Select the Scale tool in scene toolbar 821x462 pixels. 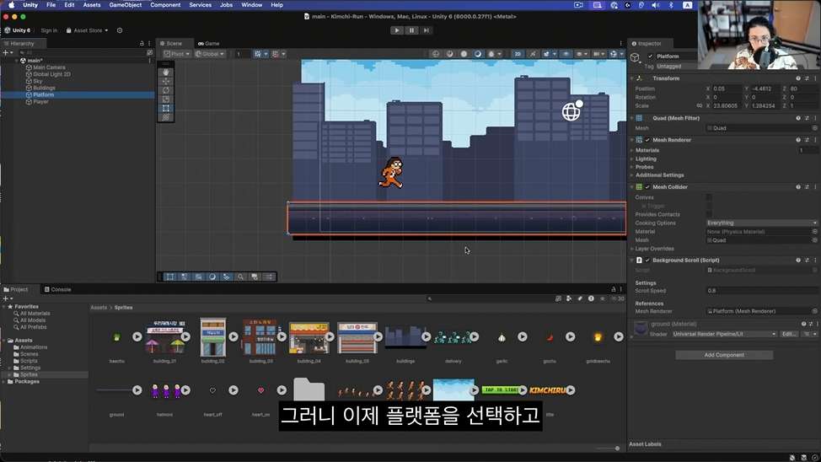coord(166,99)
